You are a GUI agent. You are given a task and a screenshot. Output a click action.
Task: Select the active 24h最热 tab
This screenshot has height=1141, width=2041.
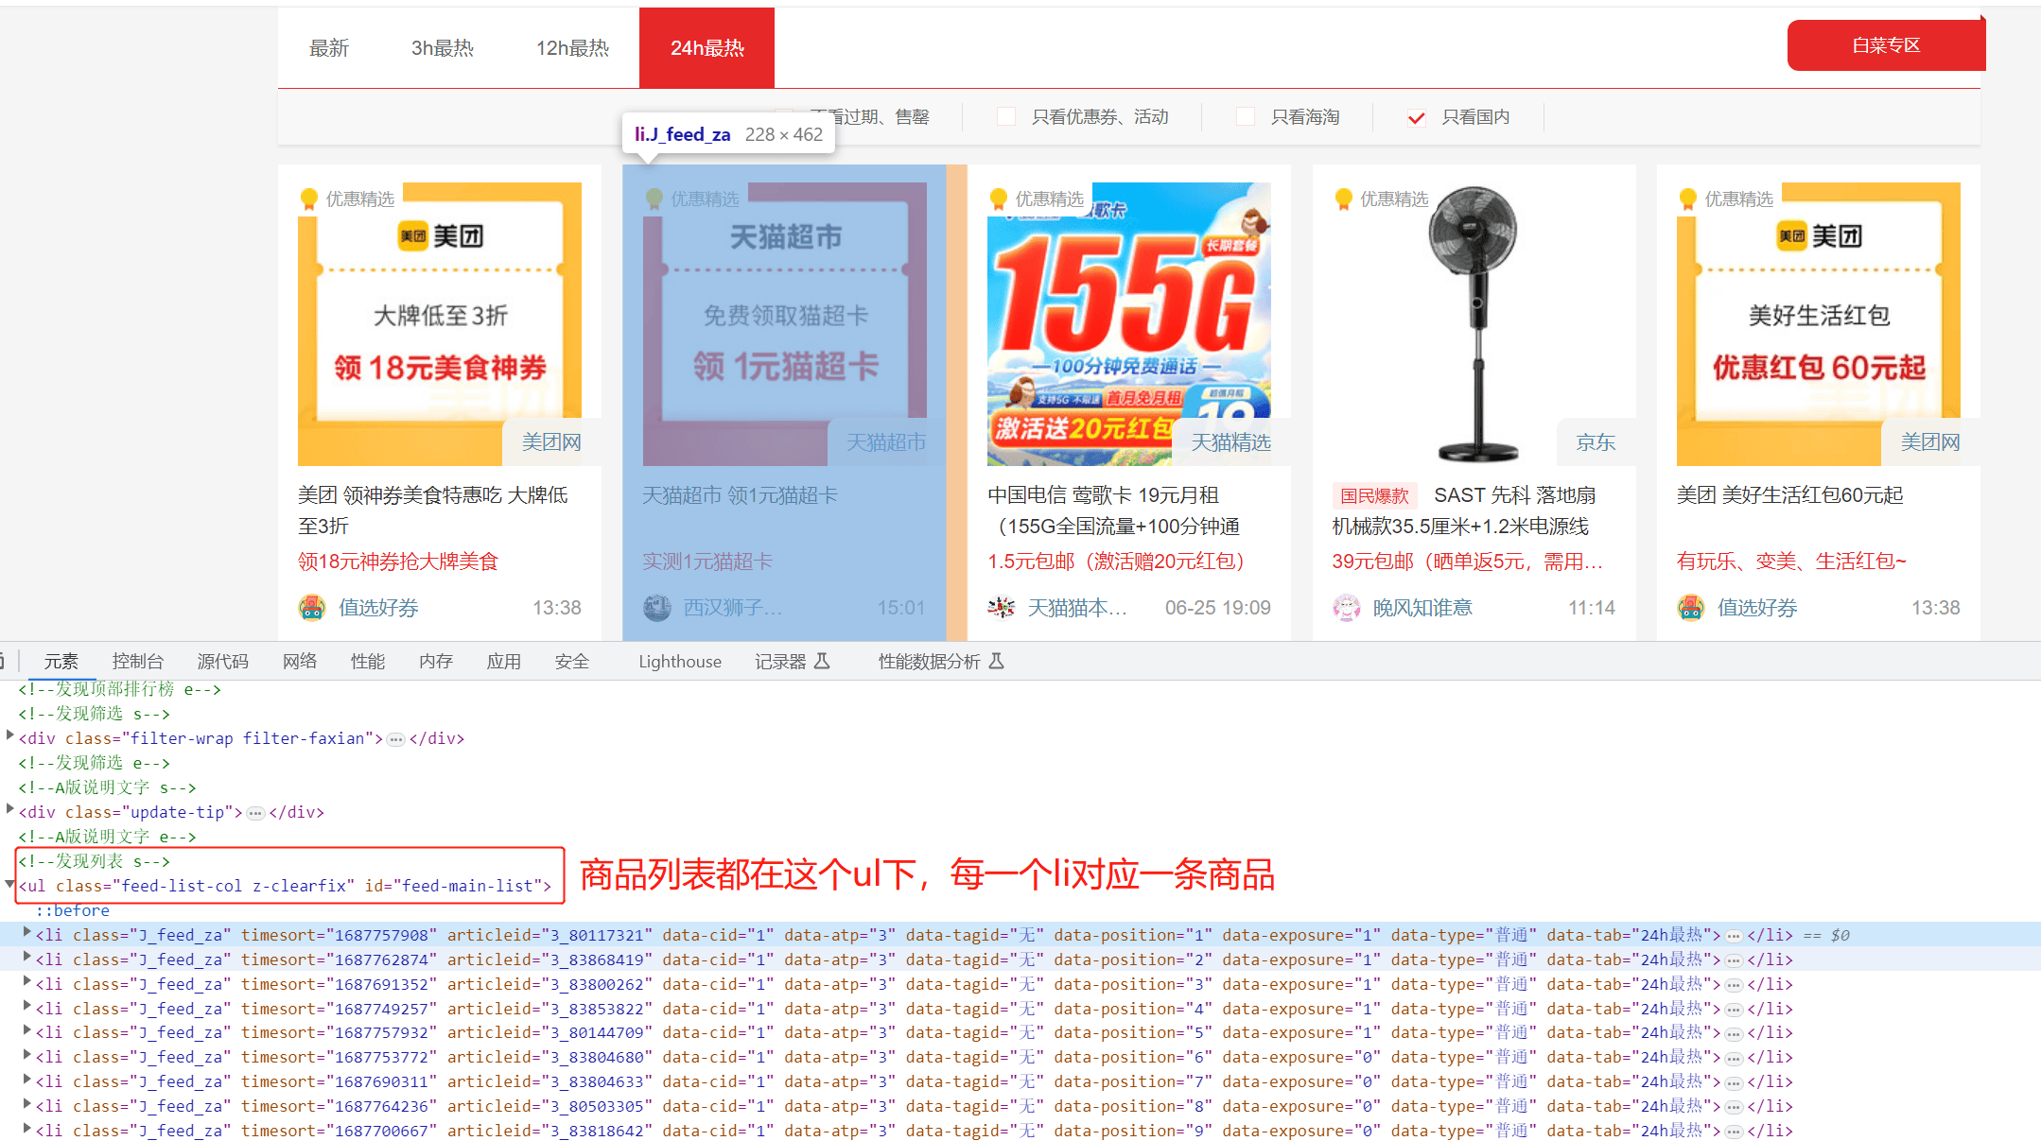706,48
